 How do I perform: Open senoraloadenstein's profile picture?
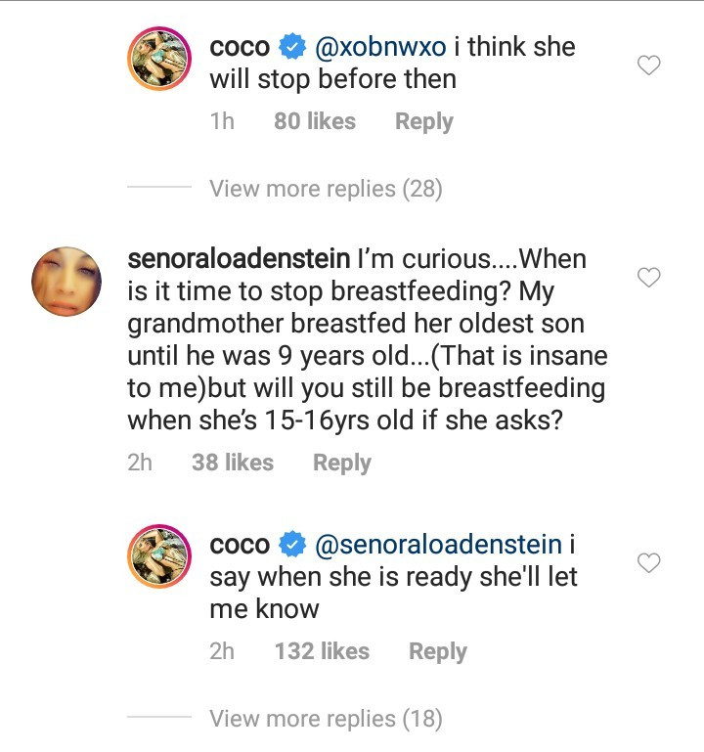(66, 281)
